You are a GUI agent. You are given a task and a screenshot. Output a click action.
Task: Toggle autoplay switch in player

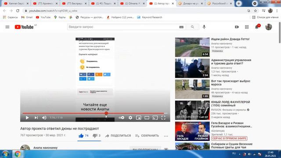pyautogui.click(x=122, y=118)
